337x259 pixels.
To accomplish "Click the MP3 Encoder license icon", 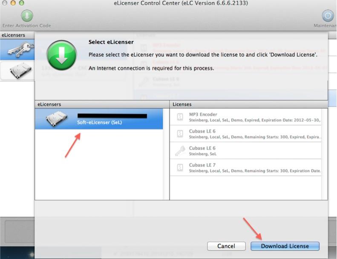I will pyautogui.click(x=180, y=117).
